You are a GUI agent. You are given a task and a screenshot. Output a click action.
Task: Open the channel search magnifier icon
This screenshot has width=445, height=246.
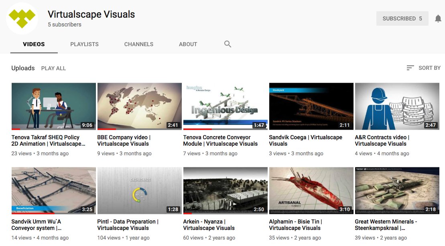click(x=228, y=44)
